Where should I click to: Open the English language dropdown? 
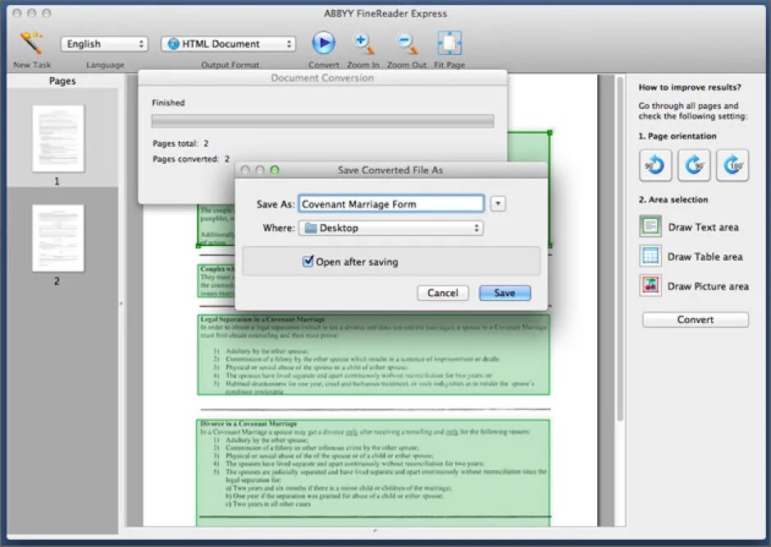(x=103, y=44)
